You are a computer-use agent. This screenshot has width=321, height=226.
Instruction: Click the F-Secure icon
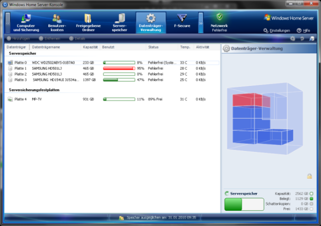[x=182, y=18]
